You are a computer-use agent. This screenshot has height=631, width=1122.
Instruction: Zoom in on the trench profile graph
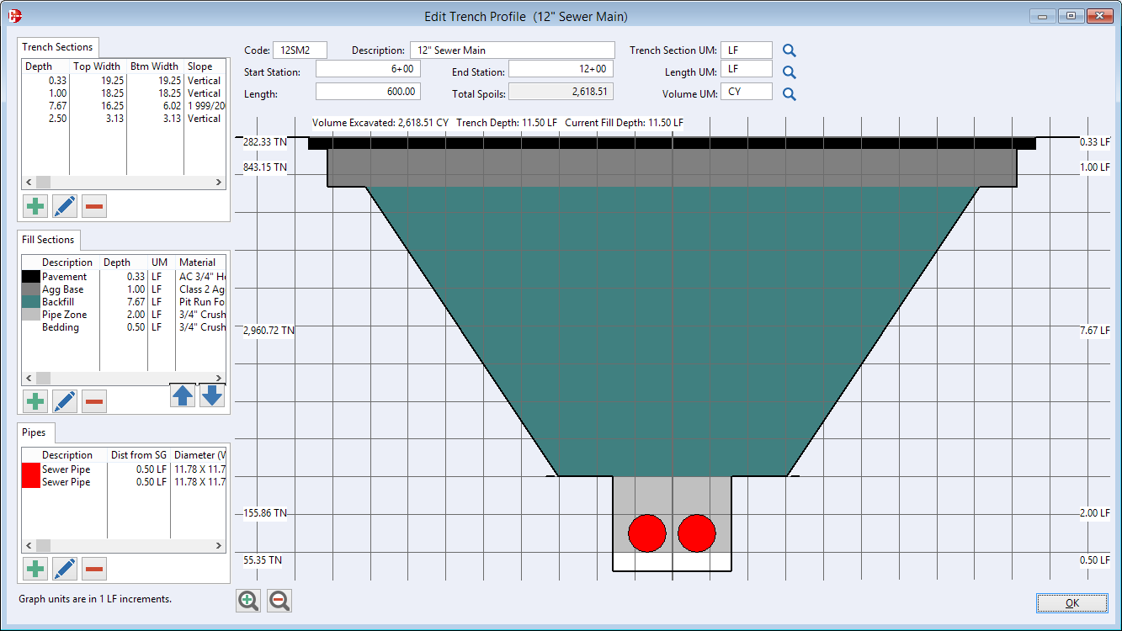click(x=247, y=601)
